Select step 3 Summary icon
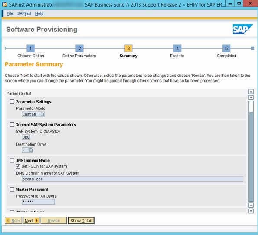Screen dimensions: 258x235 tap(128, 48)
